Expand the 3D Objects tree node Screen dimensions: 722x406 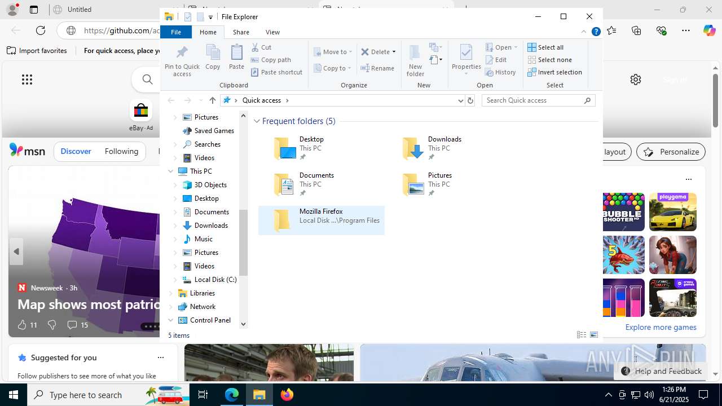click(175, 185)
